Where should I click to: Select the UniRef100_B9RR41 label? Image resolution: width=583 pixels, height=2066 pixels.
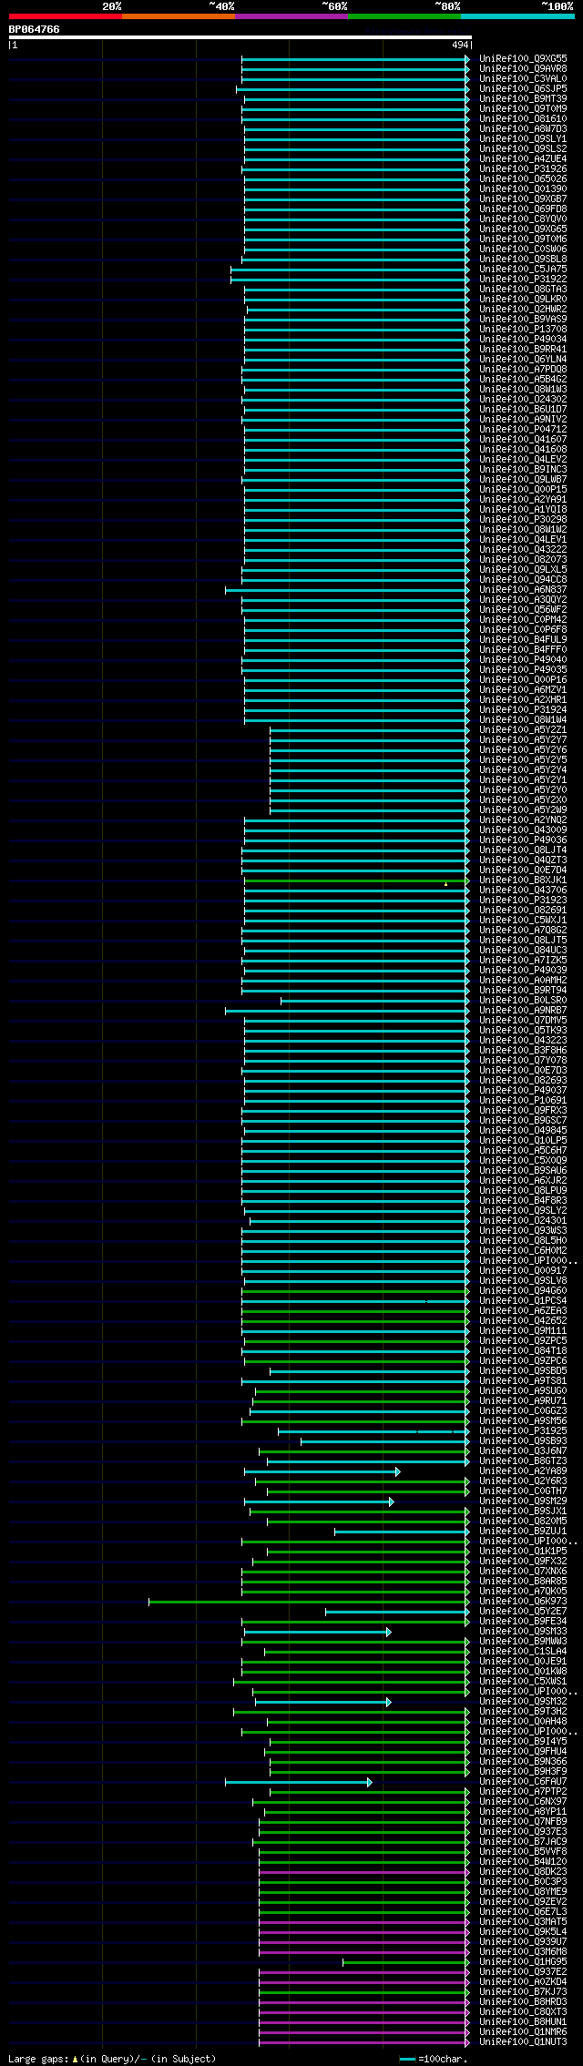(x=523, y=349)
